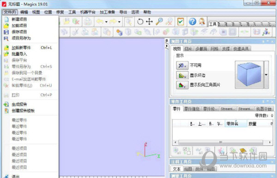Switch to the 网格 tab
277x178 pixels.
point(214,49)
